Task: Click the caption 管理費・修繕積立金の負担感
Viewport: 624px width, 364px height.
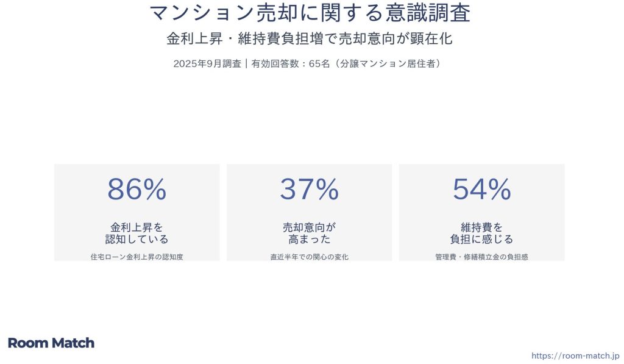Action: pos(481,257)
